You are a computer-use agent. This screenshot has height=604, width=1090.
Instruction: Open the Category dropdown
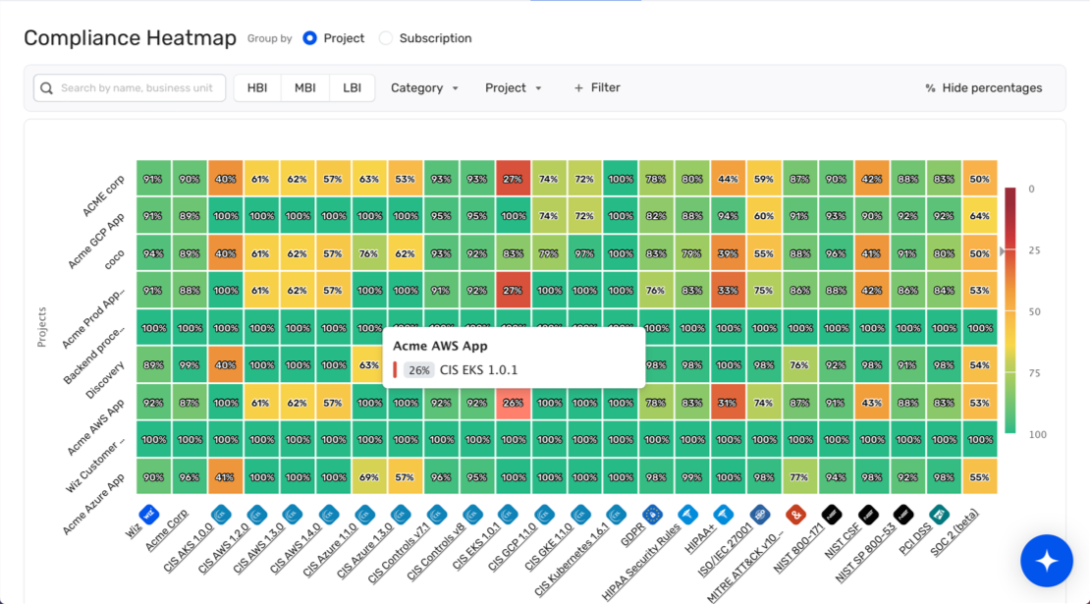click(424, 88)
